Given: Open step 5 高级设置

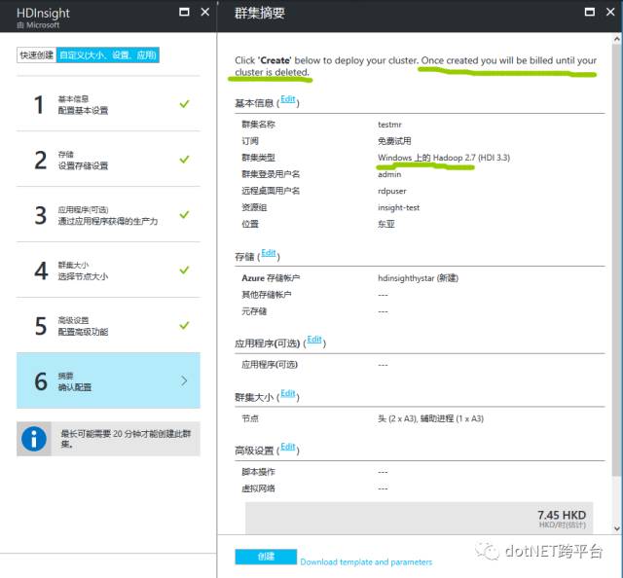Looking at the screenshot, I should [x=108, y=326].
